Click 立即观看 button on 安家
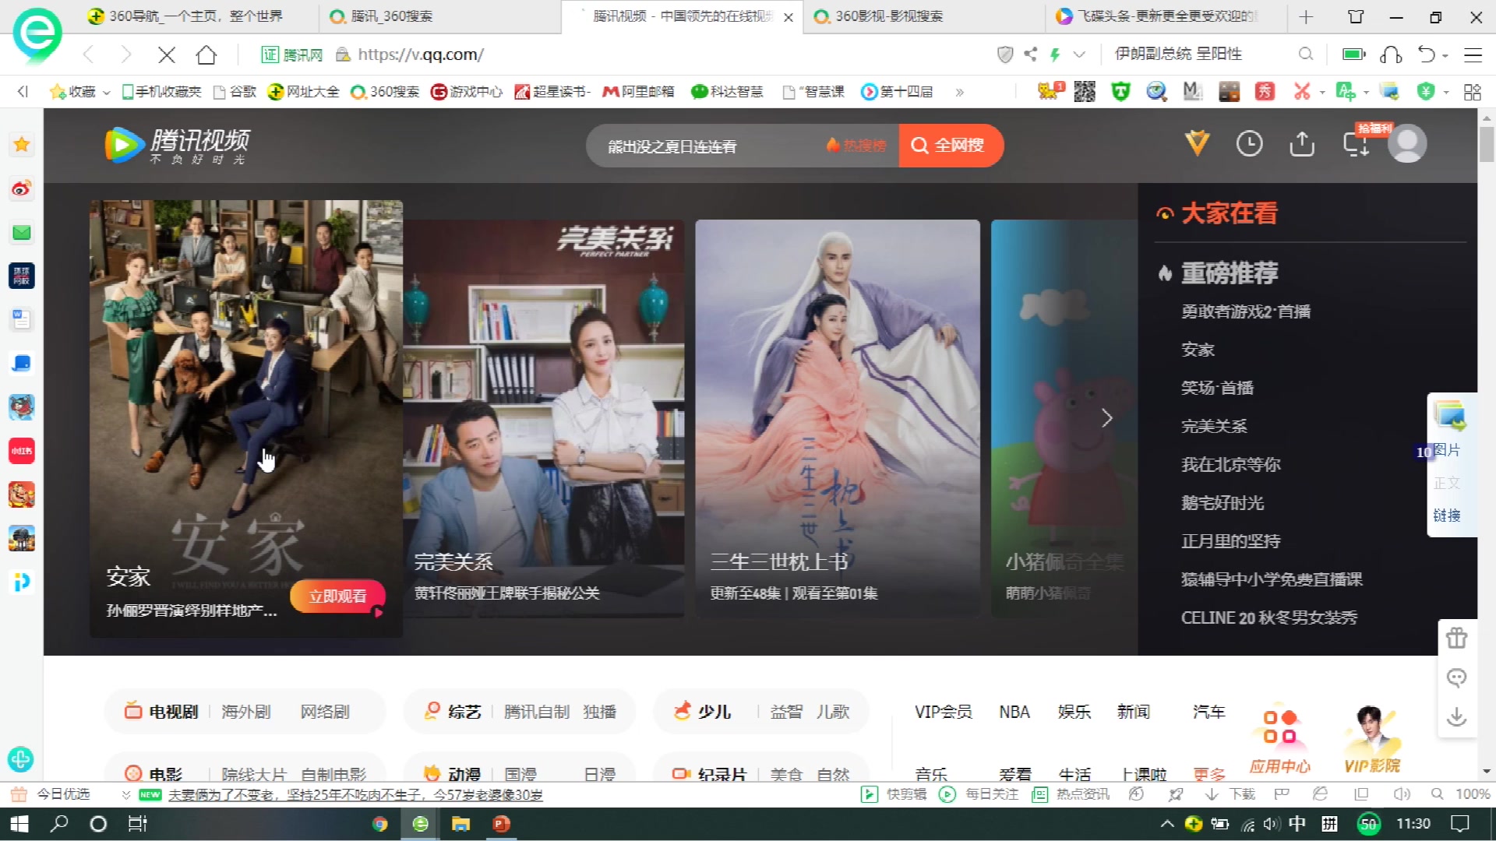 pyautogui.click(x=337, y=596)
